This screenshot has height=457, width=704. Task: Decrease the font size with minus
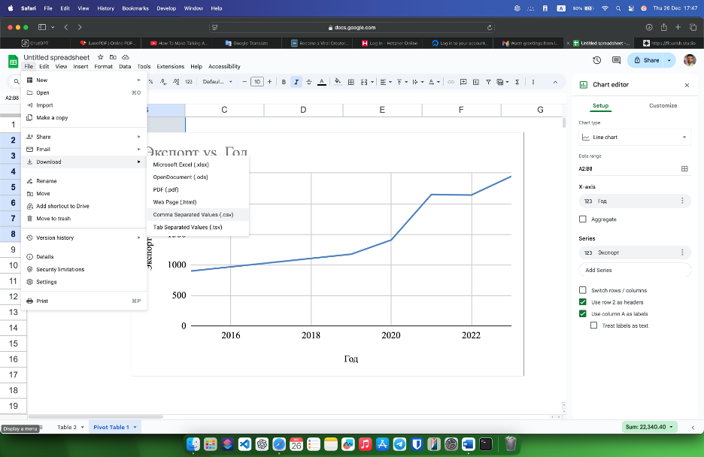pos(244,82)
